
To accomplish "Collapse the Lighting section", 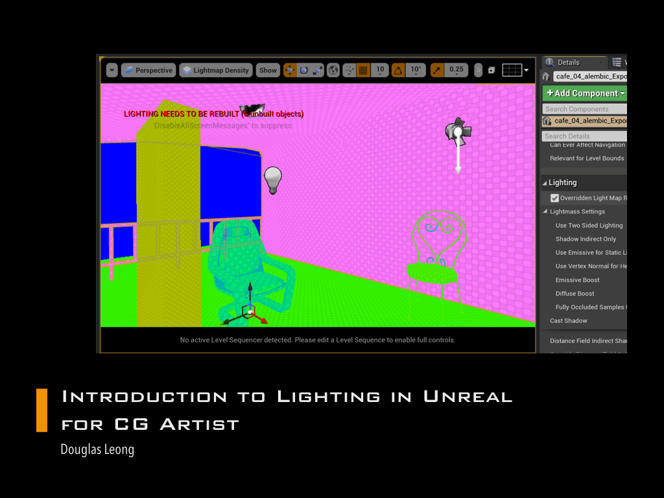I will coord(545,183).
